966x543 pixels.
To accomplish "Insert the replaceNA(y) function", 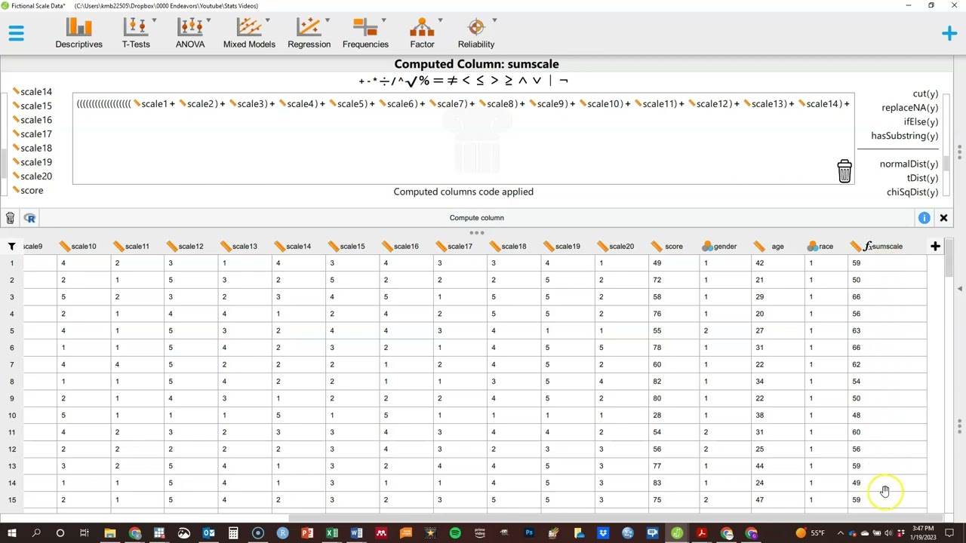I will [x=909, y=108].
